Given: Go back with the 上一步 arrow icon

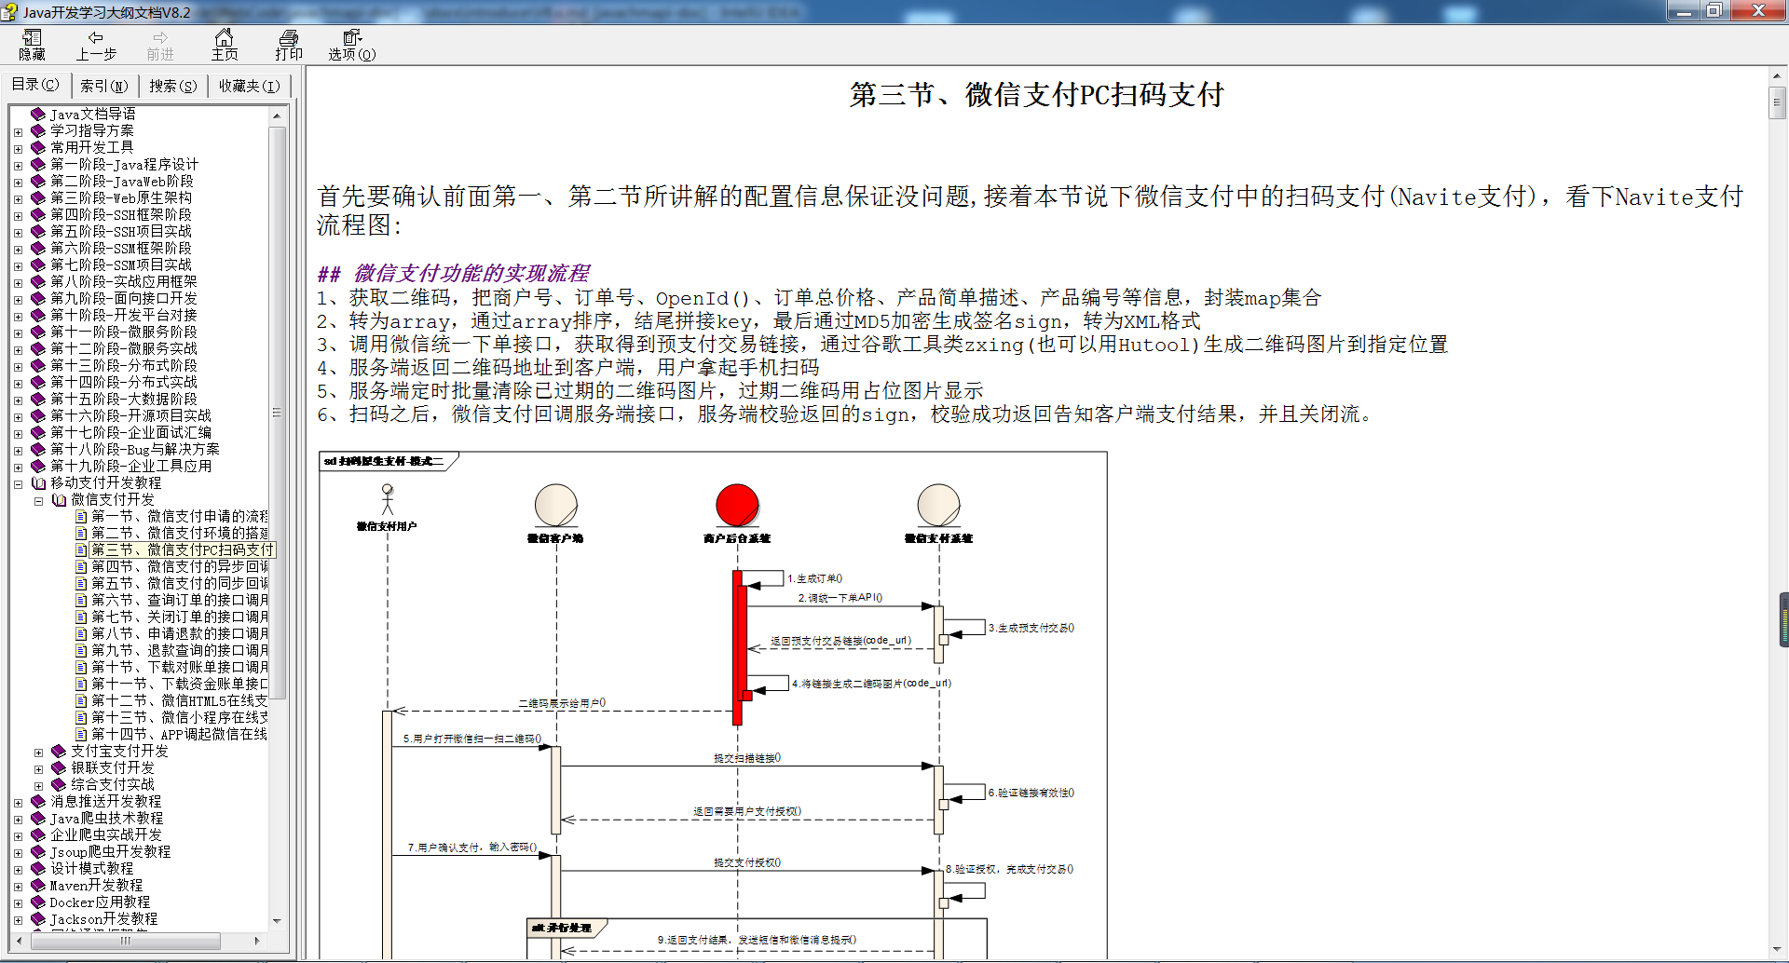Looking at the screenshot, I should [x=96, y=38].
